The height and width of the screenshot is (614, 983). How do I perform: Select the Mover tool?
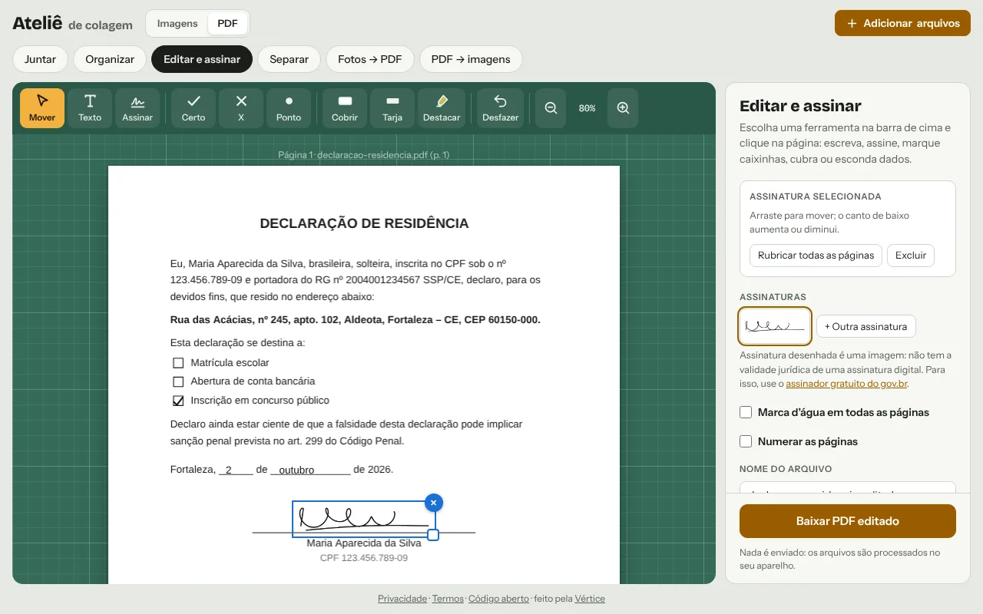pyautogui.click(x=42, y=108)
